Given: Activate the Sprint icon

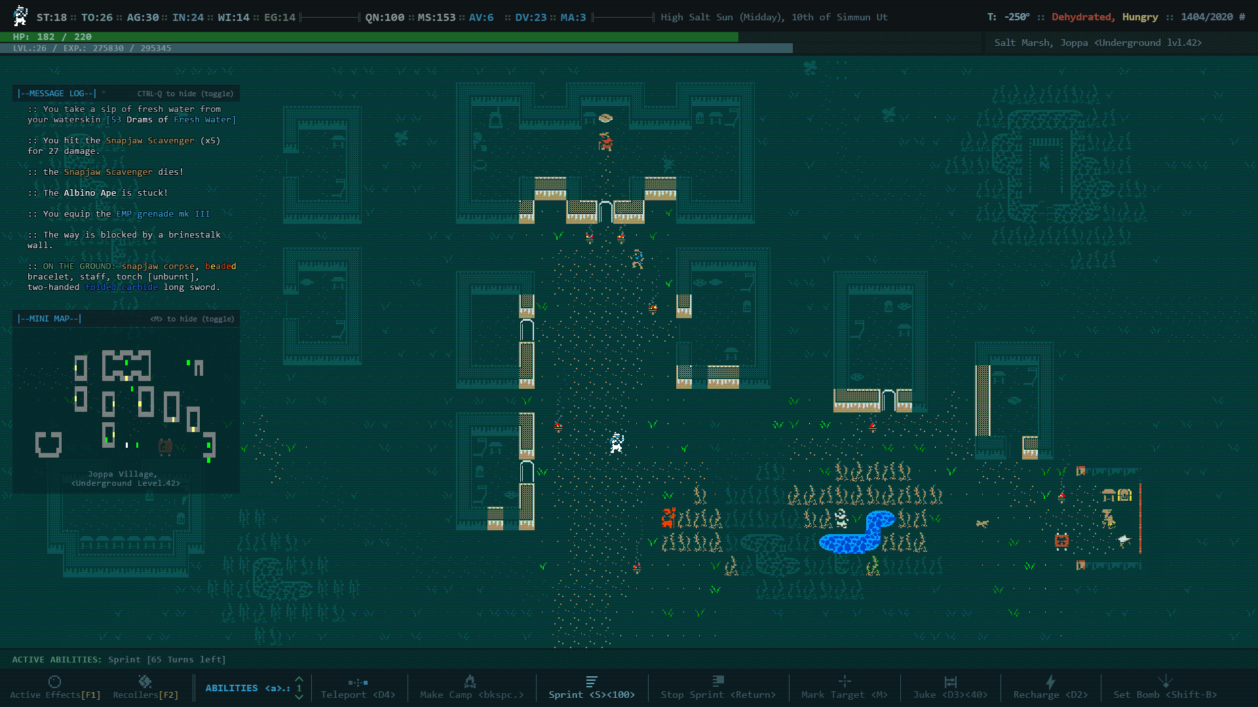Looking at the screenshot, I should (x=592, y=680).
